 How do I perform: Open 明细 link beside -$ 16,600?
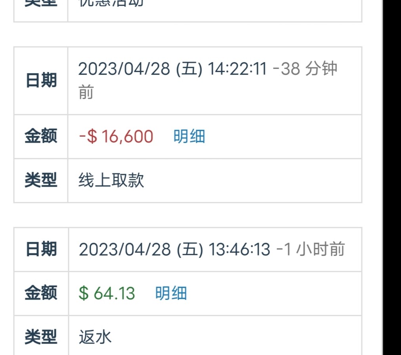(189, 137)
